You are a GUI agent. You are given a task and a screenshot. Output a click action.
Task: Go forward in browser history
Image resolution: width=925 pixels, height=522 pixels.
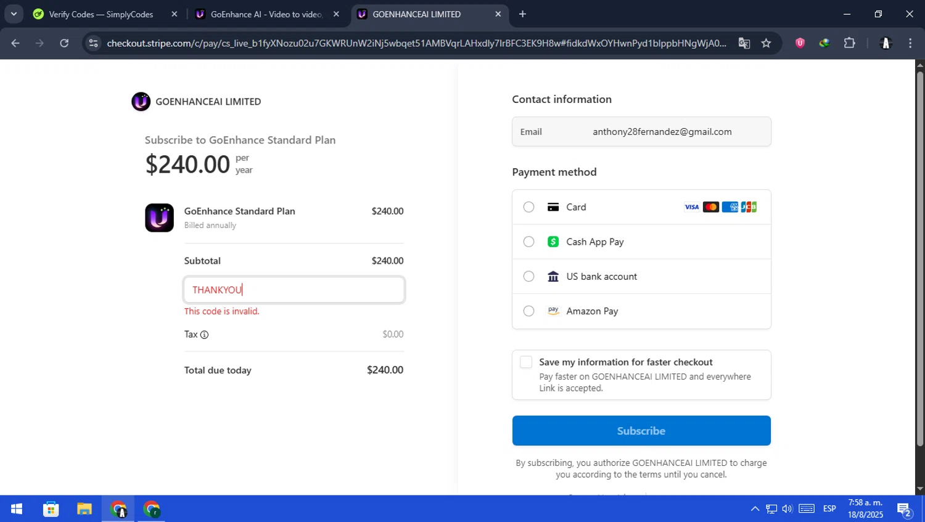[x=39, y=43]
